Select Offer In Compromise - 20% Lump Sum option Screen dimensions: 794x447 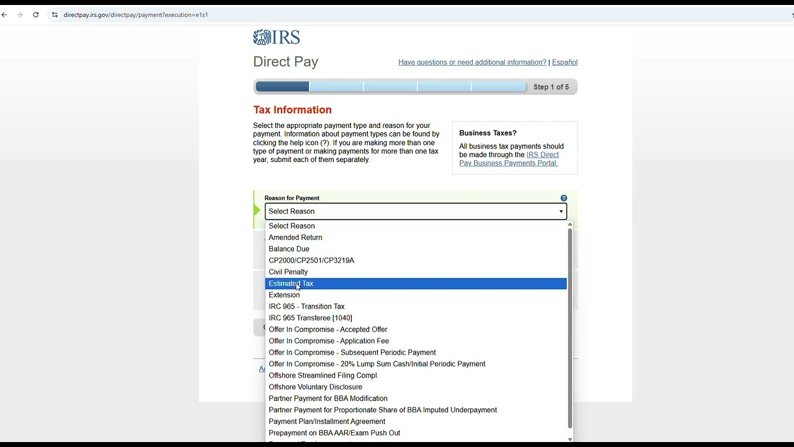pos(416,364)
